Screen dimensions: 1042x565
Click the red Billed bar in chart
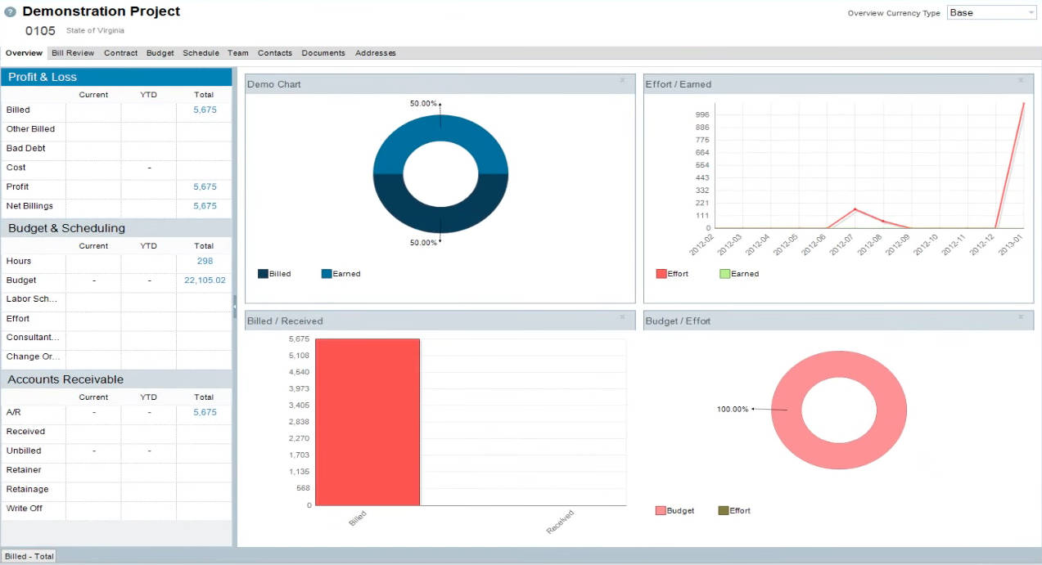click(x=367, y=422)
